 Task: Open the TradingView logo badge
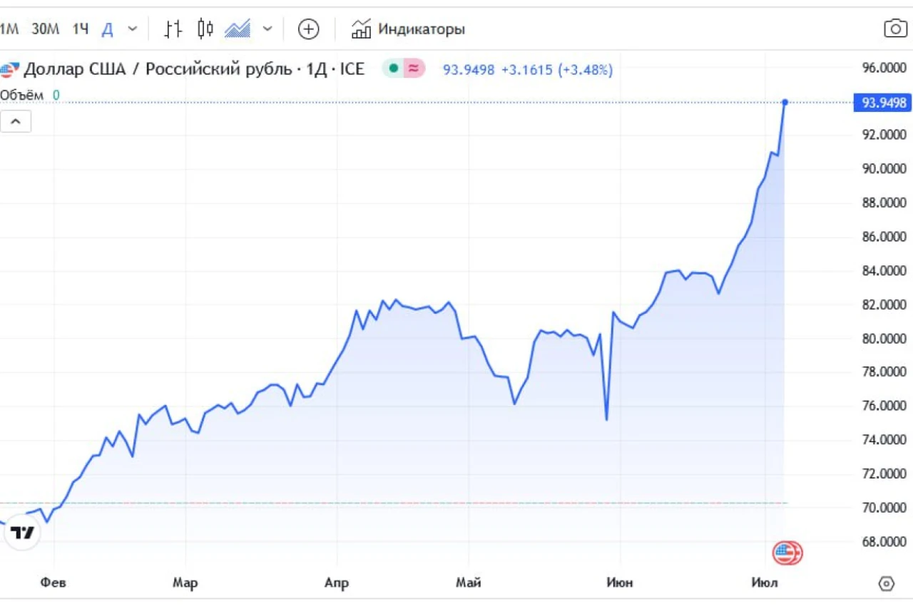pyautogui.click(x=22, y=532)
